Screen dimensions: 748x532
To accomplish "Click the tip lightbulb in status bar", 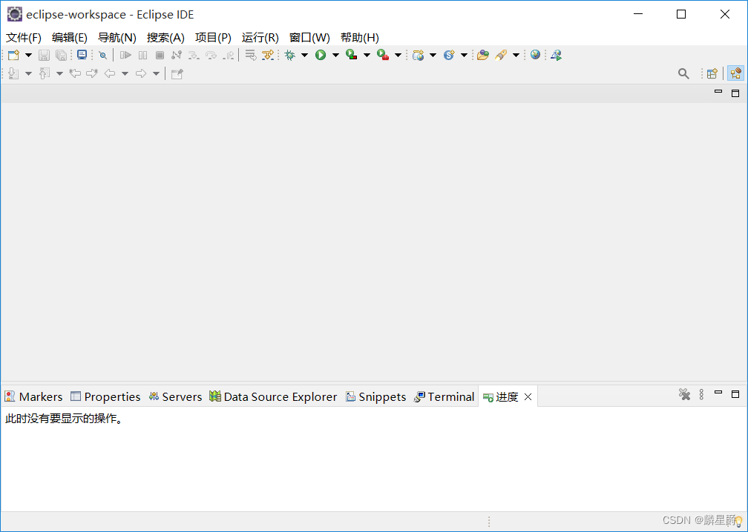I will click(738, 522).
